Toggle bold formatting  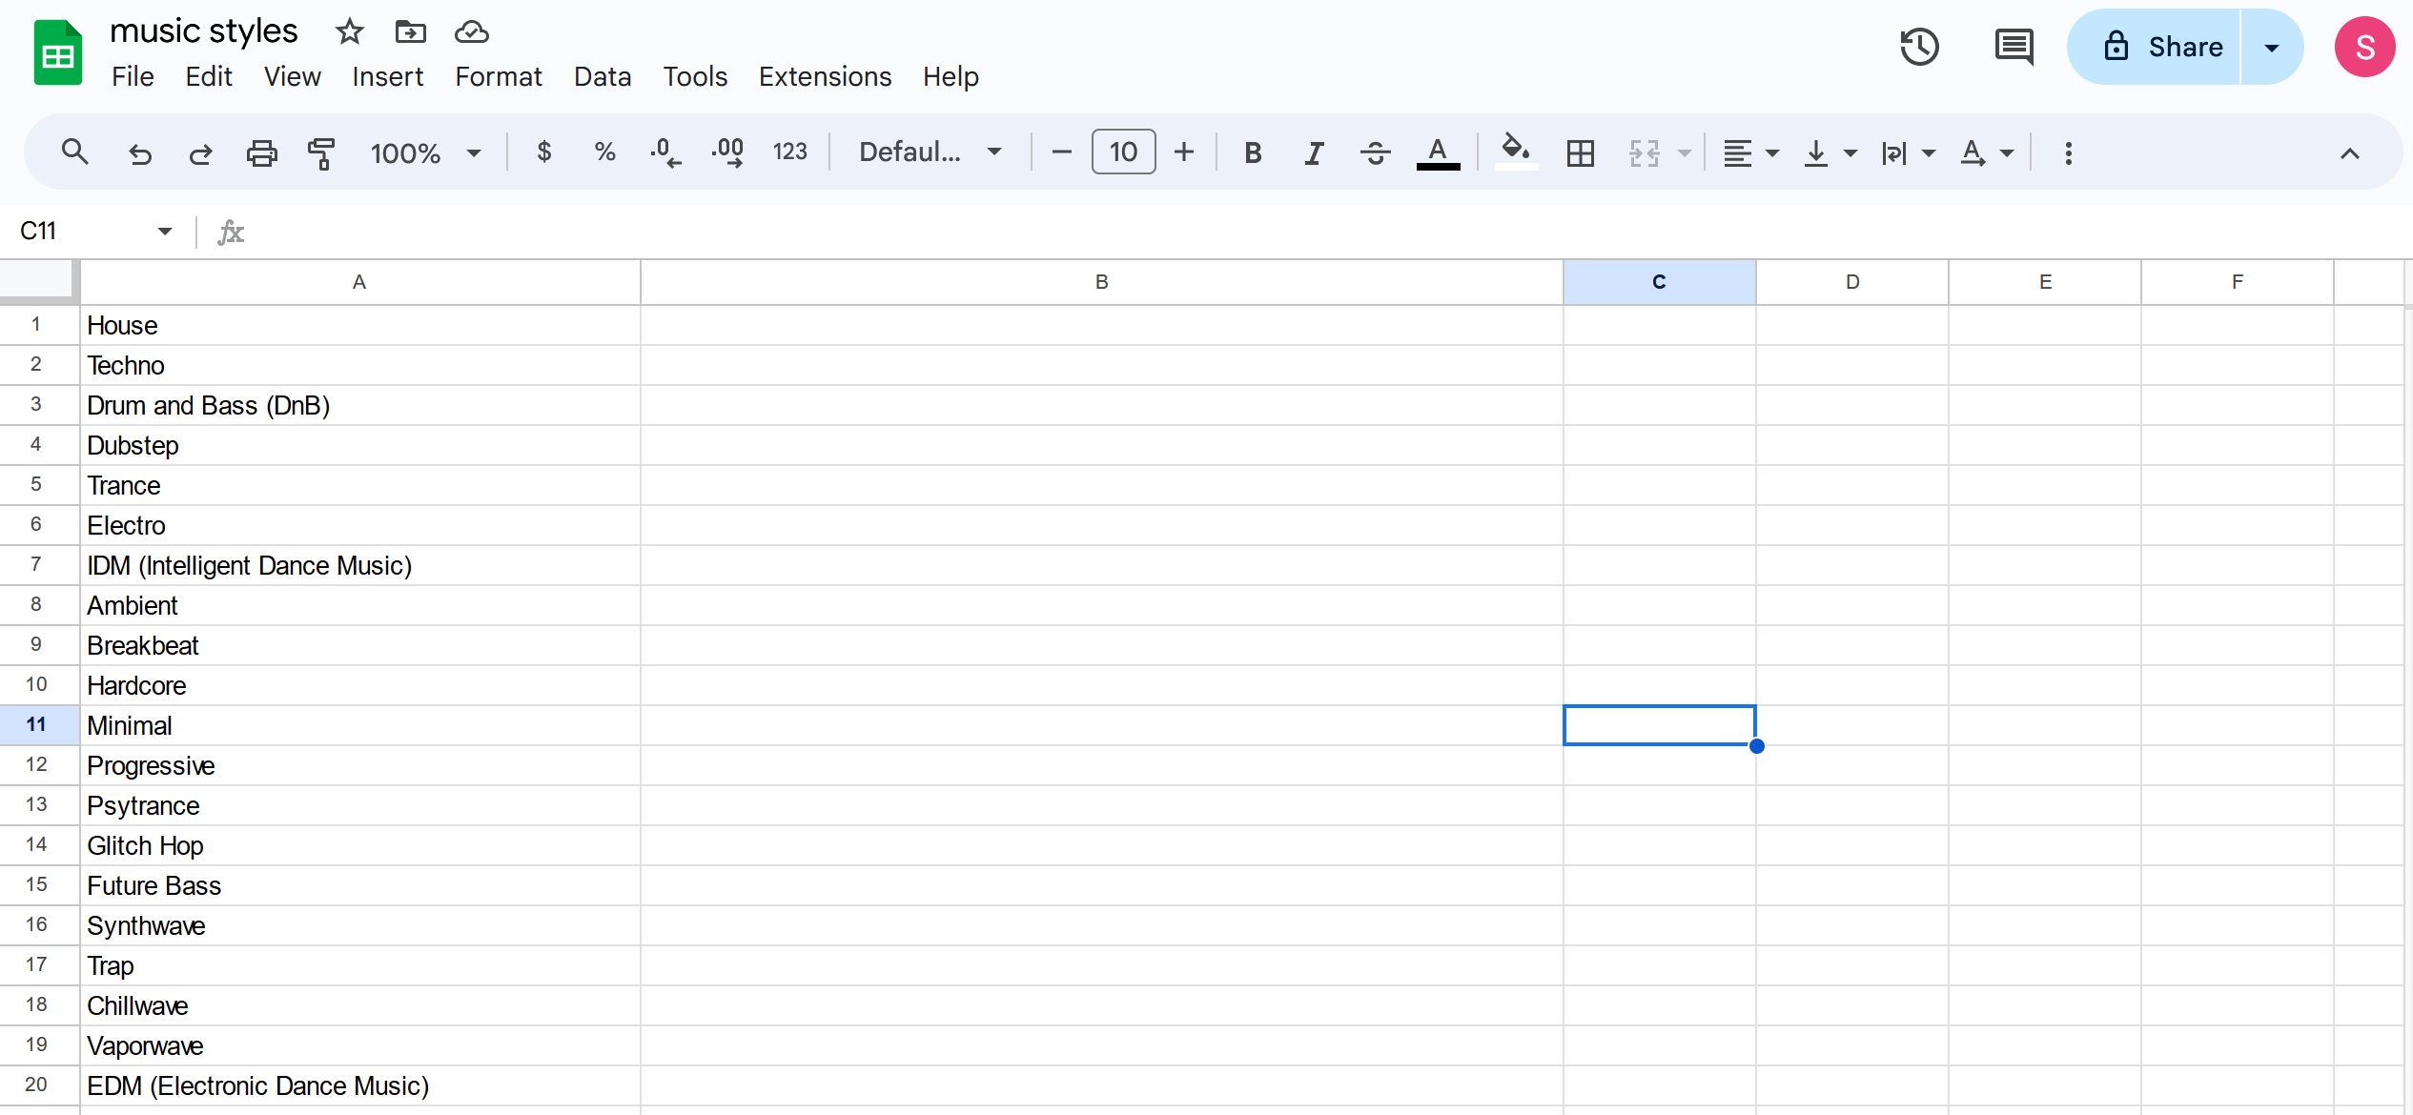point(1253,152)
